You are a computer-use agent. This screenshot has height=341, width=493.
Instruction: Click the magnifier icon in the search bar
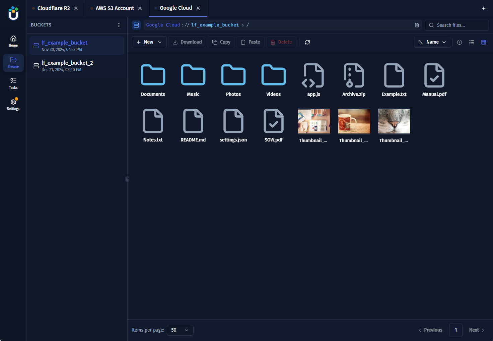(x=431, y=25)
